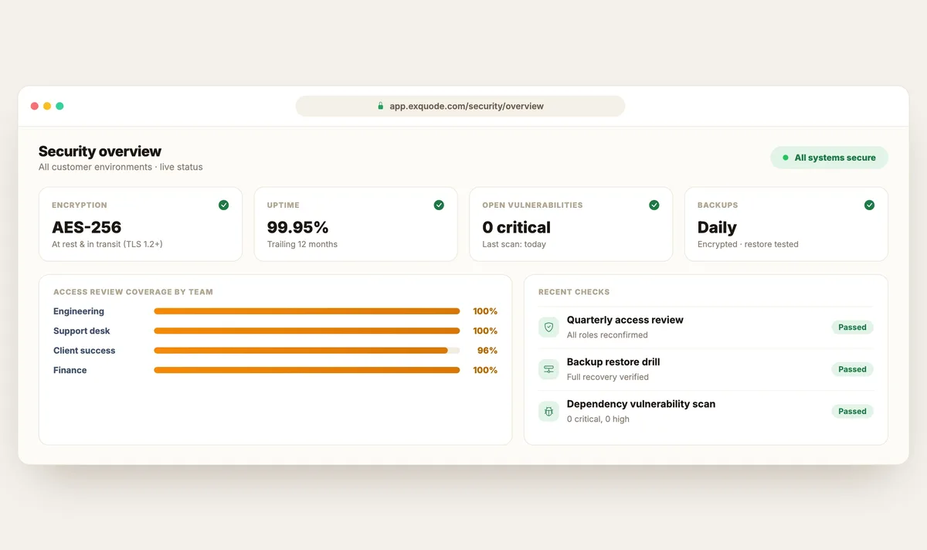Click the All systems secure status pill
This screenshot has height=550, width=927.
click(x=829, y=158)
